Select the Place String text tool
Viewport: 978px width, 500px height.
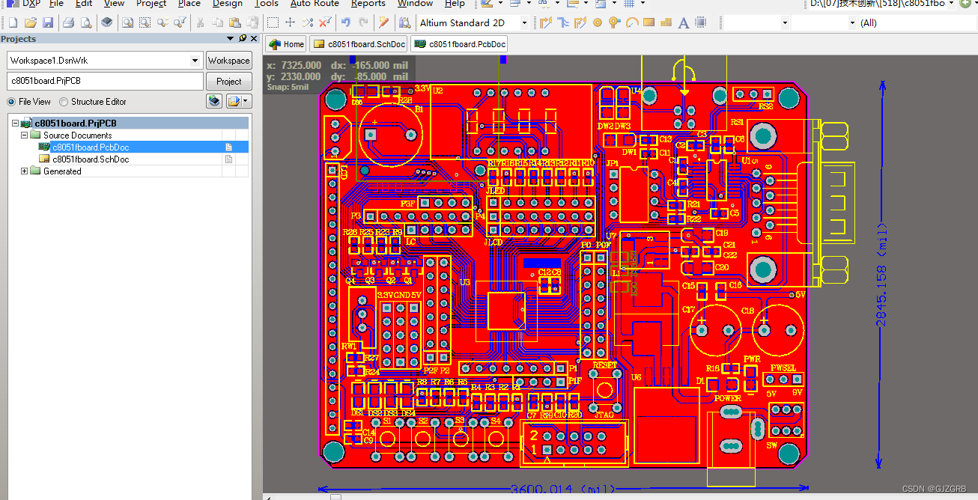coord(682,22)
